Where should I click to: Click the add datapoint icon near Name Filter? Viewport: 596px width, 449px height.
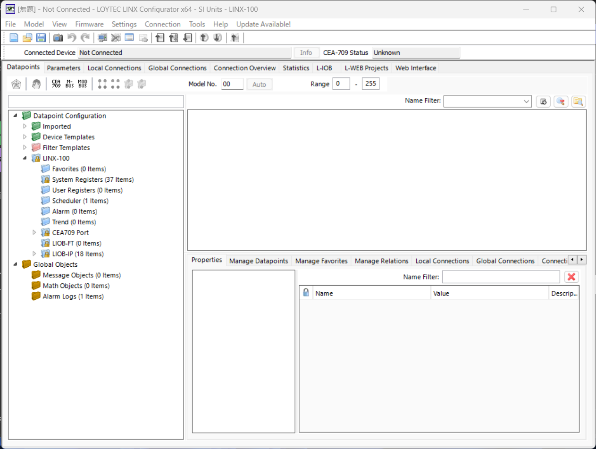(543, 101)
